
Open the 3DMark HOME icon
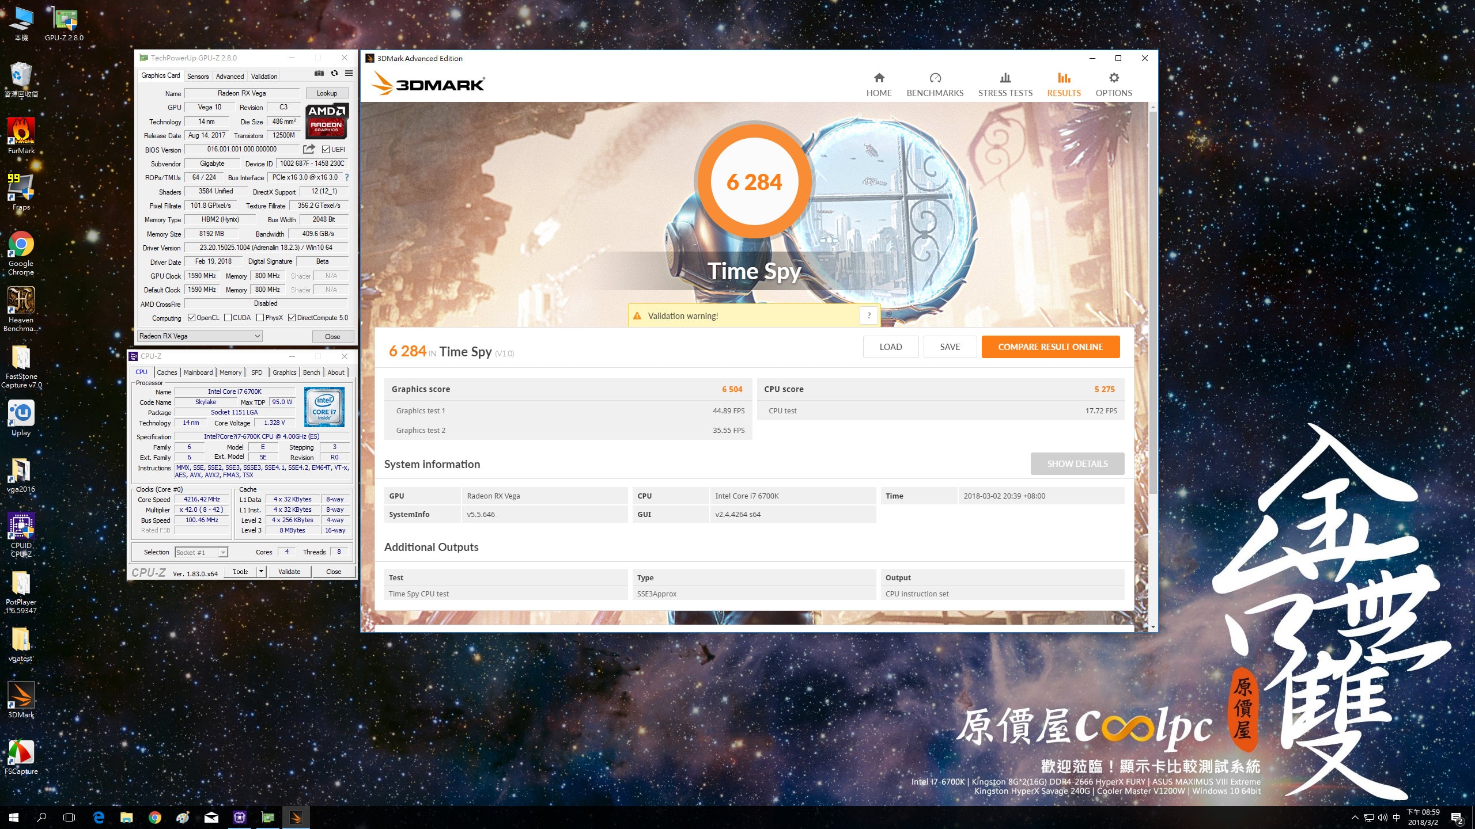879,78
